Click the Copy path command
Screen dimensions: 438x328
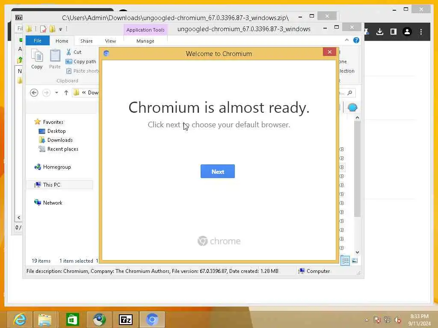tap(81, 61)
